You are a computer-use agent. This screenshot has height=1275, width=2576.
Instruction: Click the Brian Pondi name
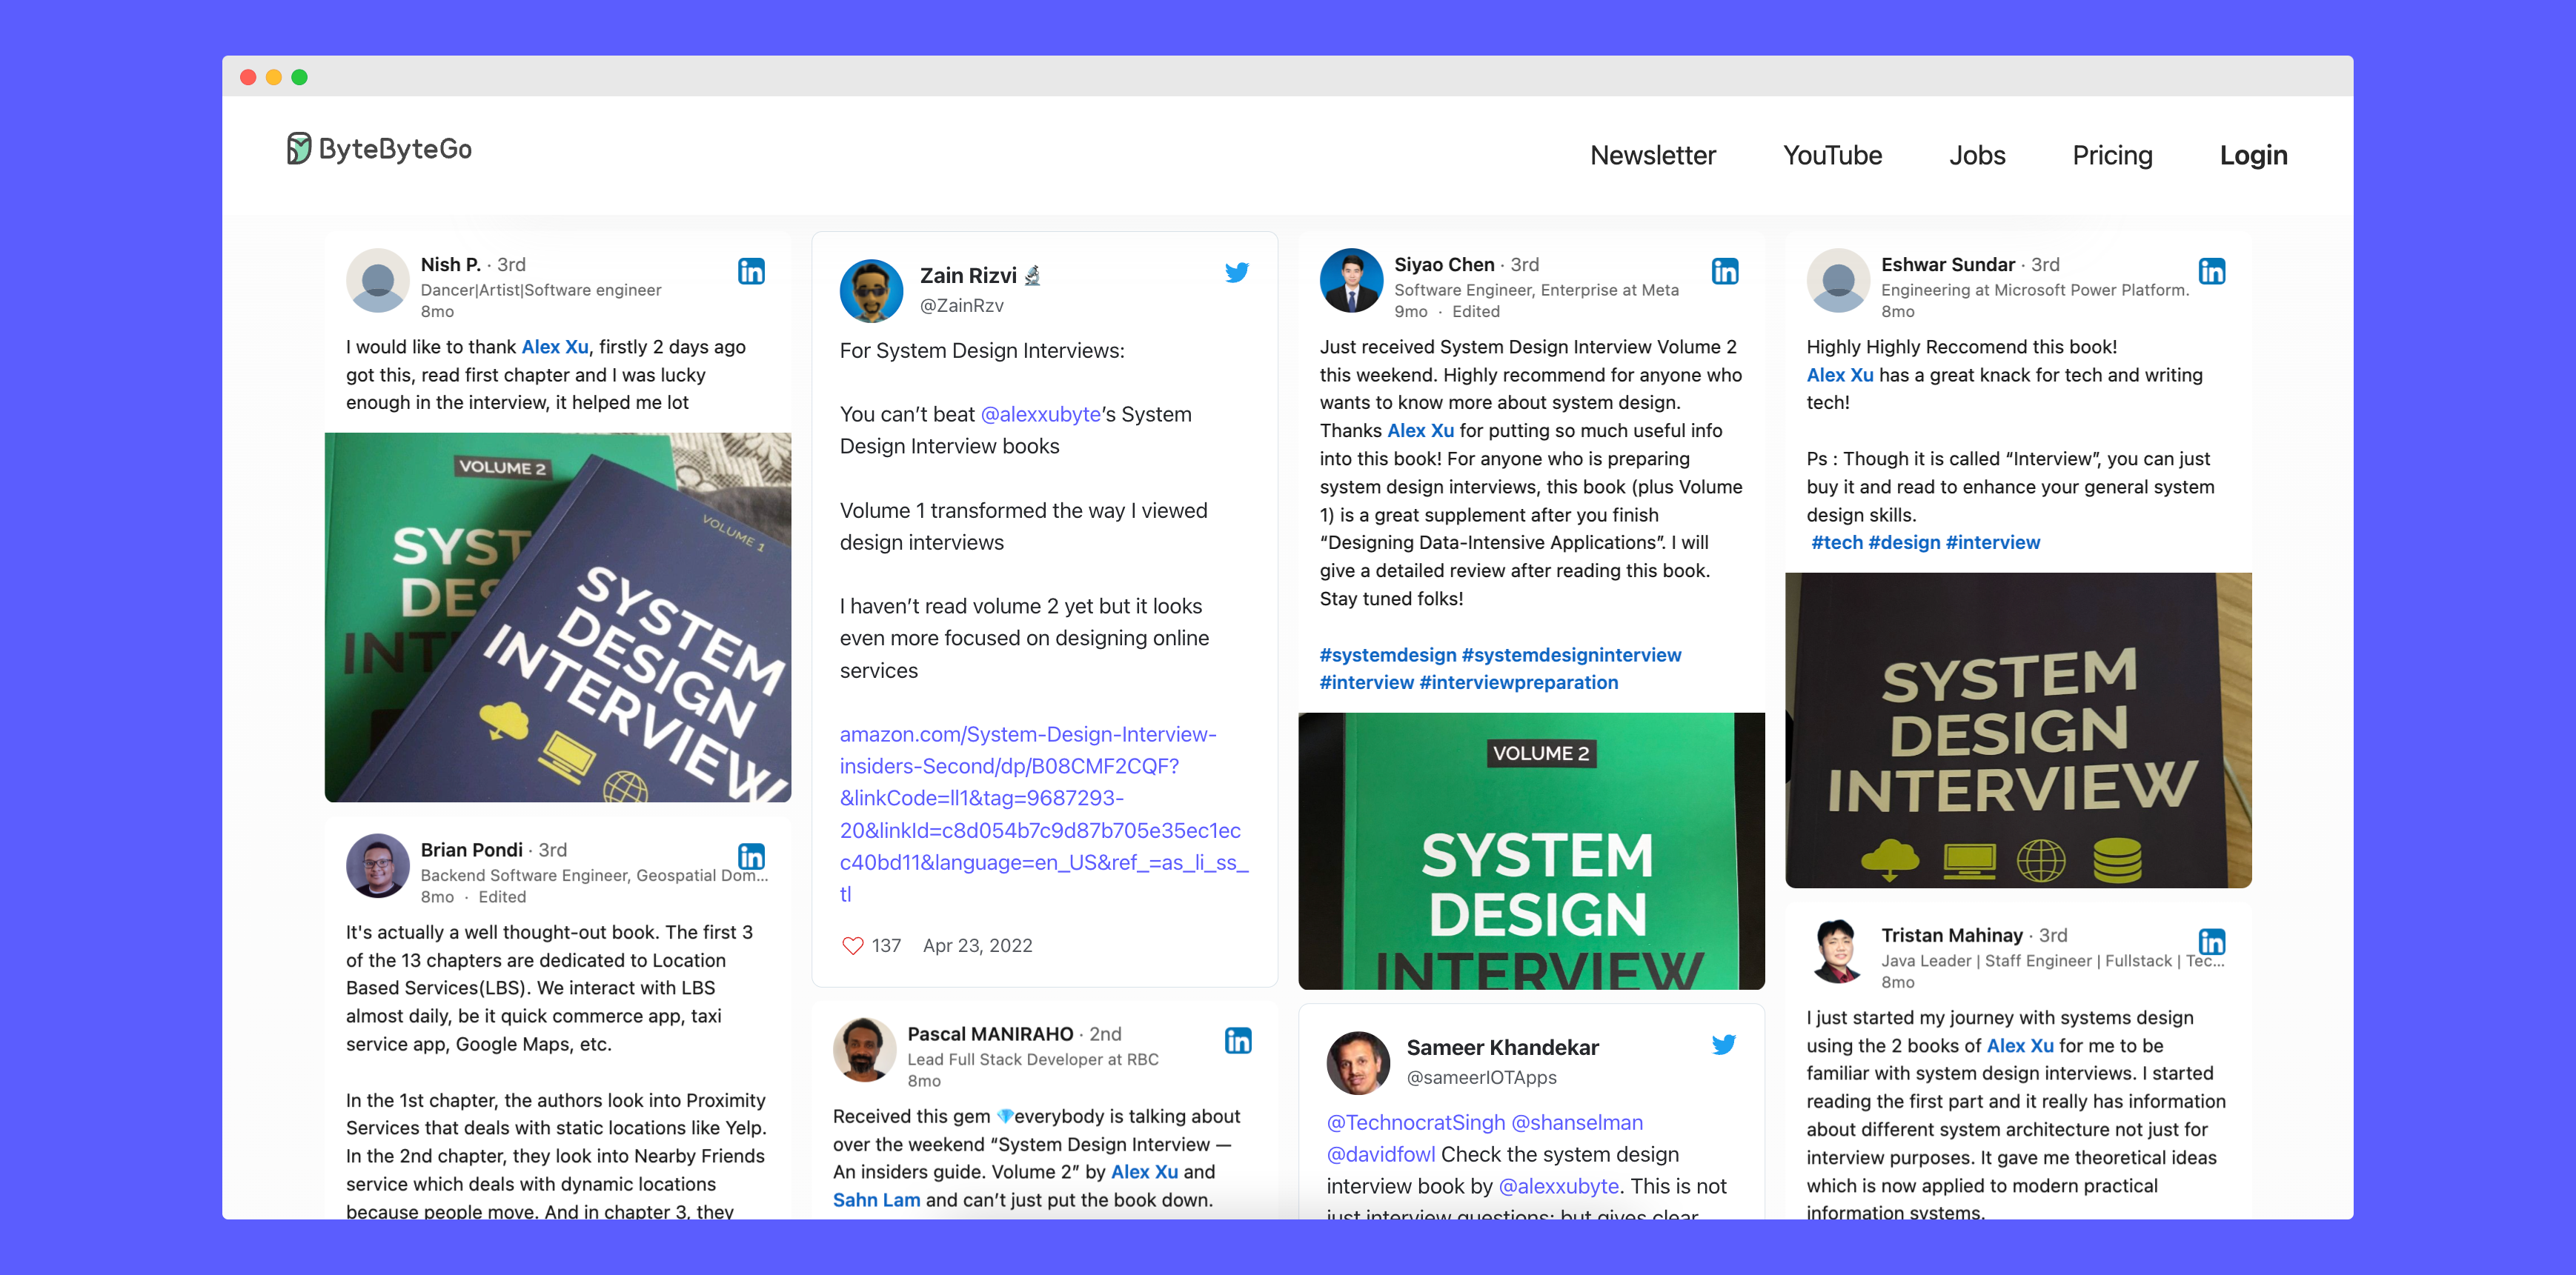click(x=471, y=850)
